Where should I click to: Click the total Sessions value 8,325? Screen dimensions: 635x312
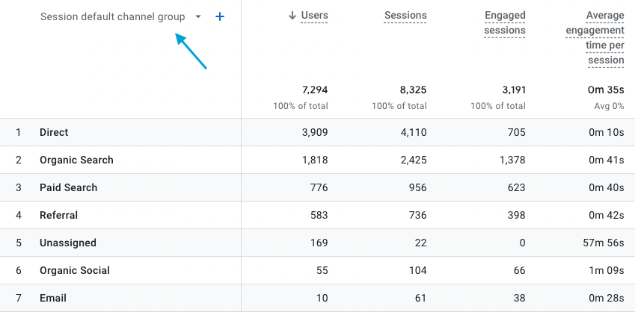412,90
